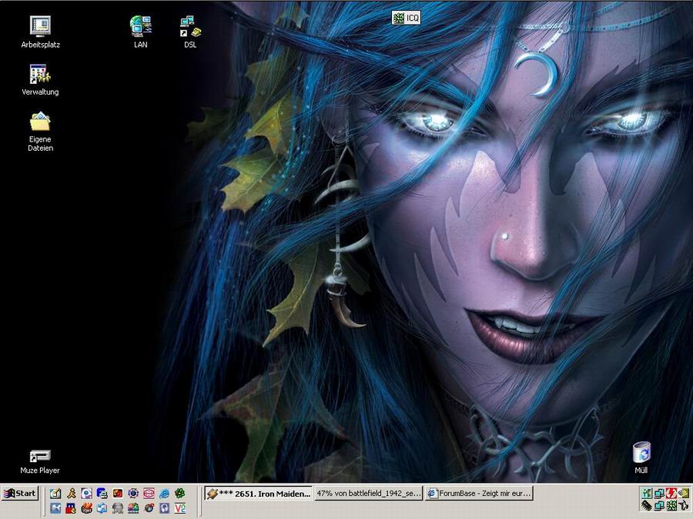
Task: Open the Start menu
Action: 20,494
